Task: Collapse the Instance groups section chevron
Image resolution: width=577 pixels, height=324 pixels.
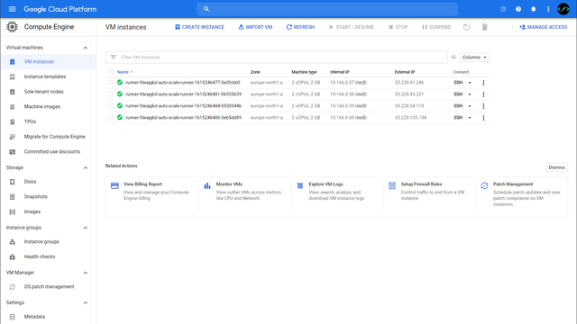Action: [86, 228]
